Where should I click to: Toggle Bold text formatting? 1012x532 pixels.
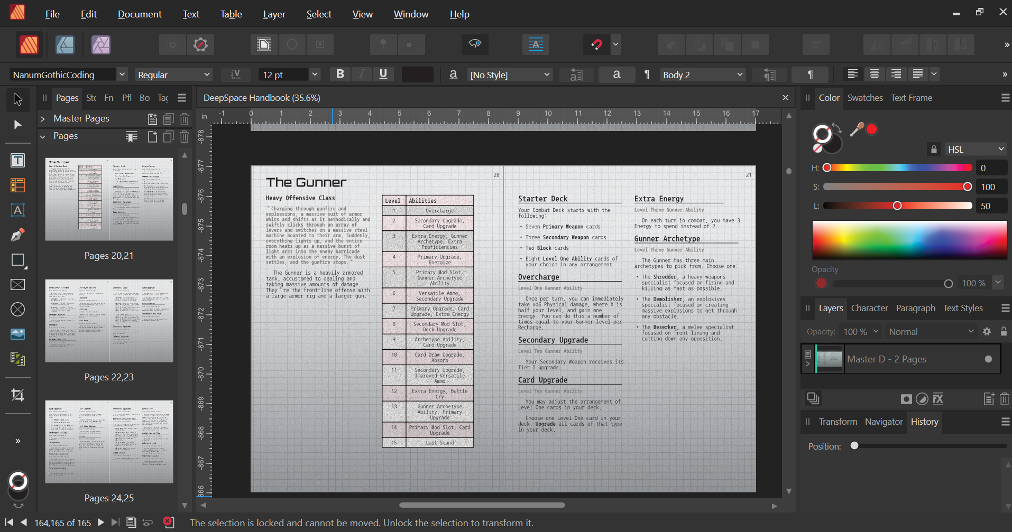(340, 74)
